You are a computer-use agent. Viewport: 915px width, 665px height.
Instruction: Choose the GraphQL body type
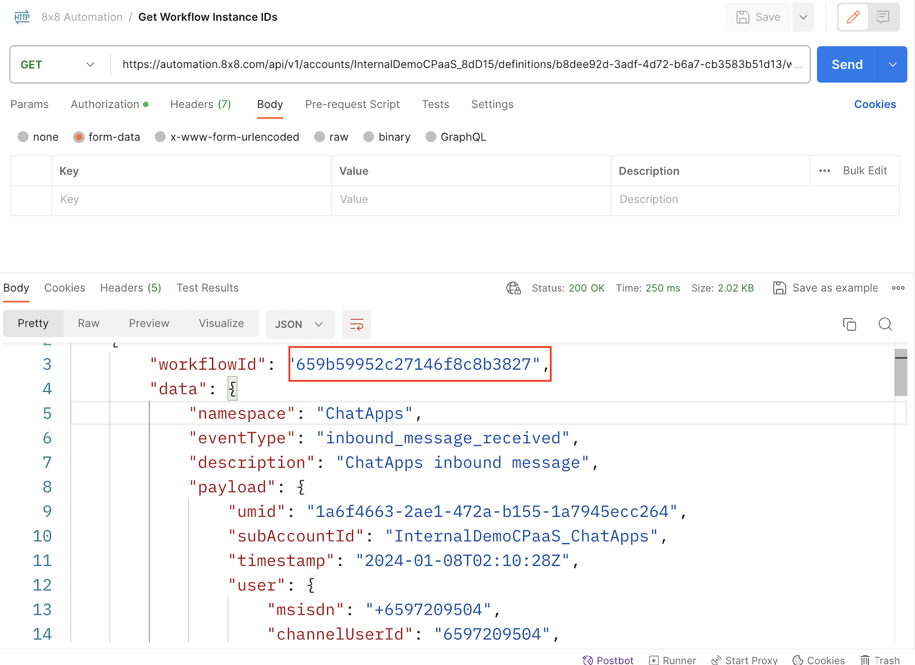point(430,137)
